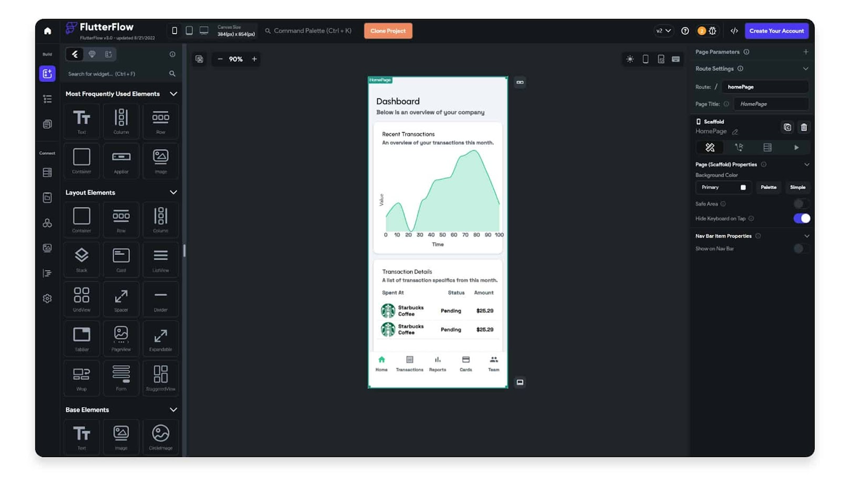
Task: Switch to the backend query tab
Action: [767, 148]
